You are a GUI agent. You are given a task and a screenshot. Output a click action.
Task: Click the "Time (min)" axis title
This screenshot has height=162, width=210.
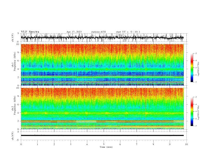coord(106,147)
